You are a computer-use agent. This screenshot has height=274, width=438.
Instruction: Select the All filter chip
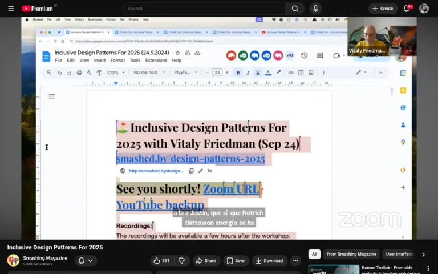[314, 254]
